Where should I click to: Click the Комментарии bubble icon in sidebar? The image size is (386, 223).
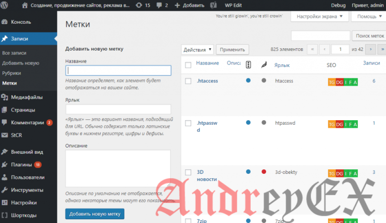5,122
